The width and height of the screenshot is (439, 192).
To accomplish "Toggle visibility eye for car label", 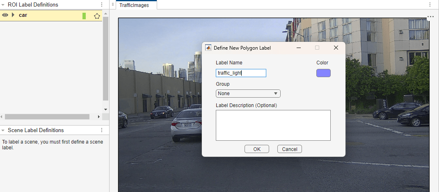I will (x=5, y=15).
